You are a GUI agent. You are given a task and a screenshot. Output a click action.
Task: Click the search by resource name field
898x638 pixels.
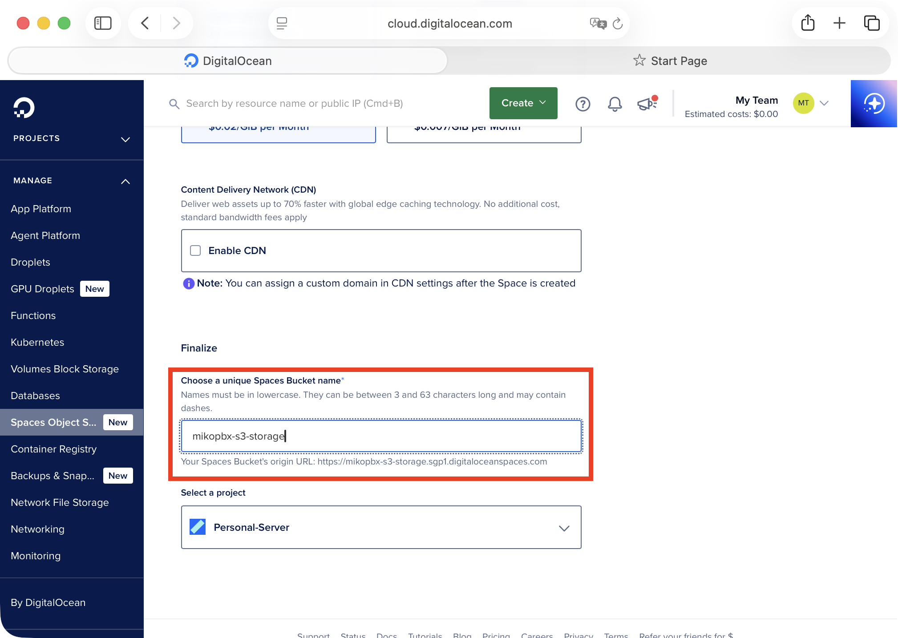coord(294,104)
